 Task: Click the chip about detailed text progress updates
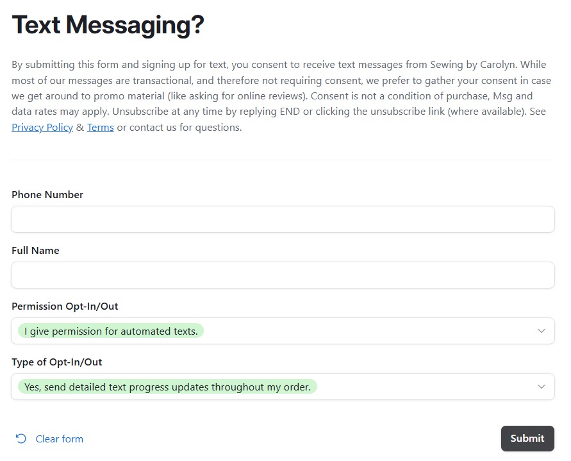(167, 387)
